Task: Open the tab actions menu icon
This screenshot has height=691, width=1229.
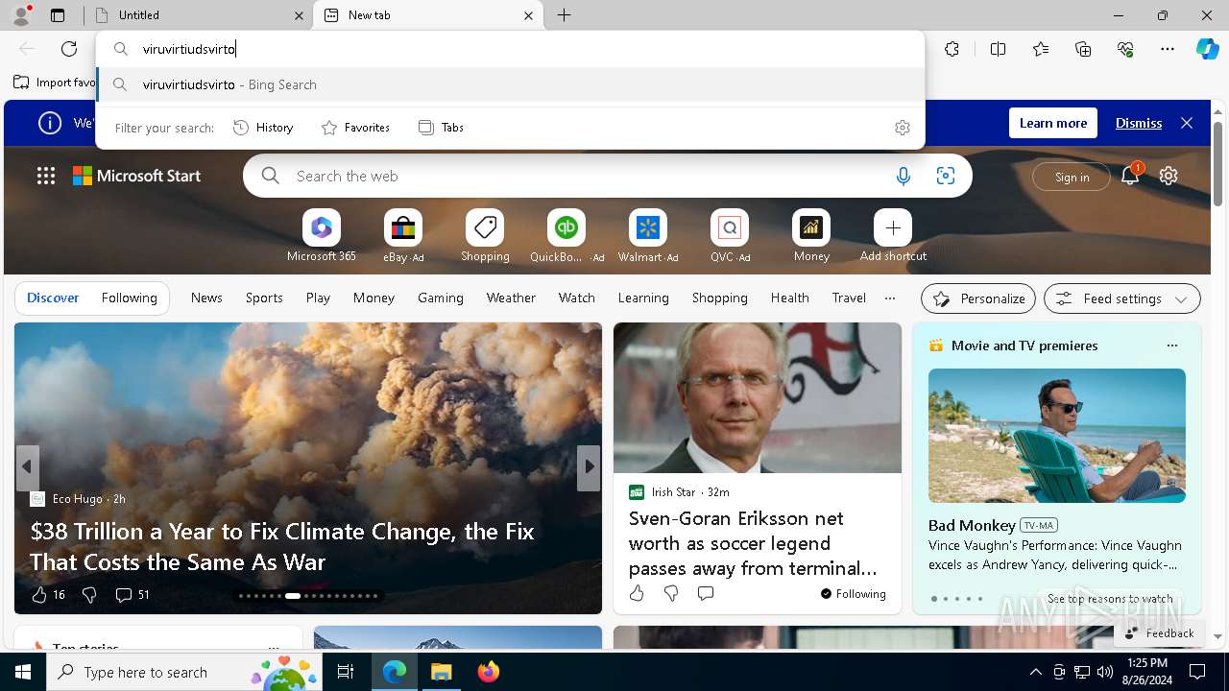Action: point(58,15)
